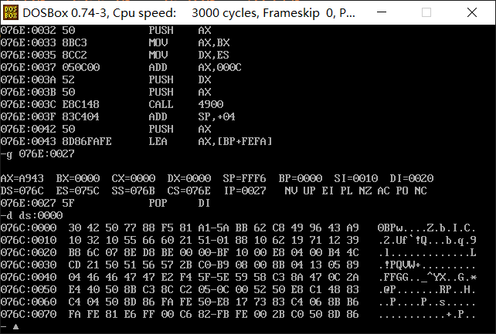Viewport: 496px width, 334px height.
Task: Click the IP=0027 instruction pointer
Action: [x=245, y=191]
